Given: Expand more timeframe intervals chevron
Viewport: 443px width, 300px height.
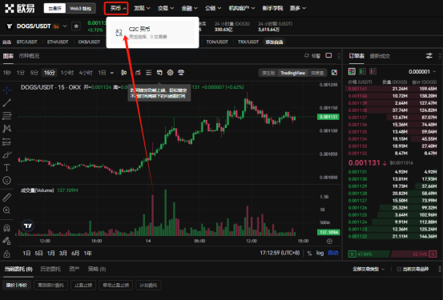Looking at the screenshot, I should (112, 73).
